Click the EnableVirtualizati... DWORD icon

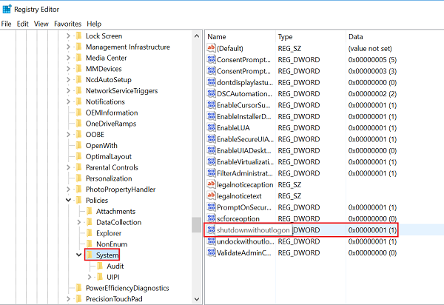click(211, 161)
